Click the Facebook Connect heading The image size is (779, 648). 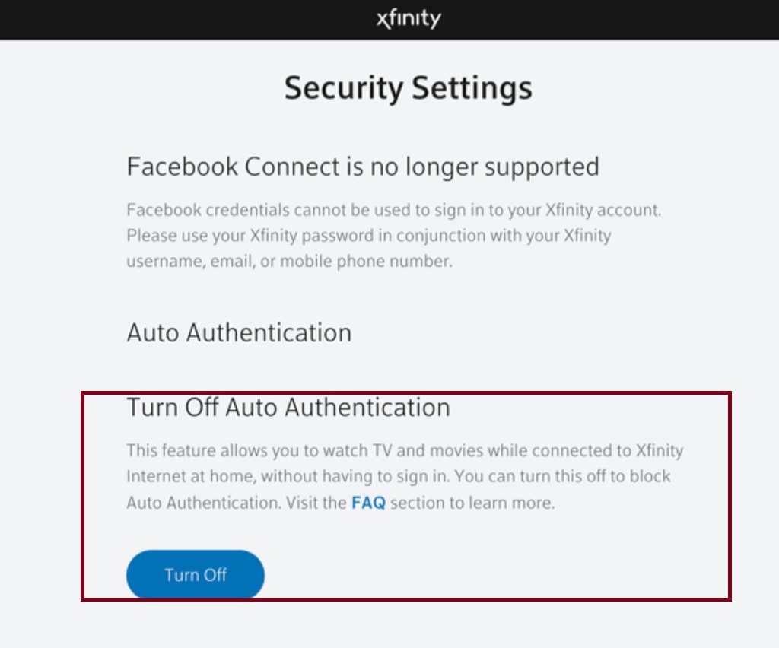click(x=363, y=167)
